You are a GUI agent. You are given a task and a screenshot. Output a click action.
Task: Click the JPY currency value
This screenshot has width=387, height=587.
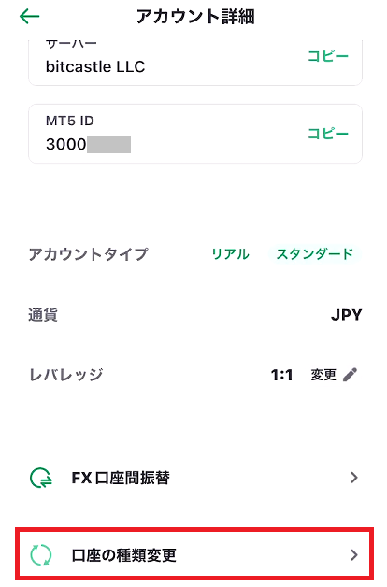point(346,315)
